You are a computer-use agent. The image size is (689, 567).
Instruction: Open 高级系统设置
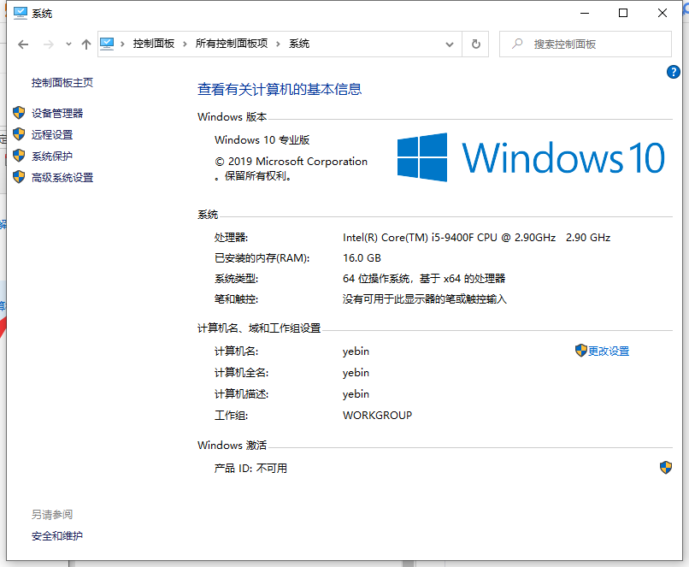[x=62, y=177]
